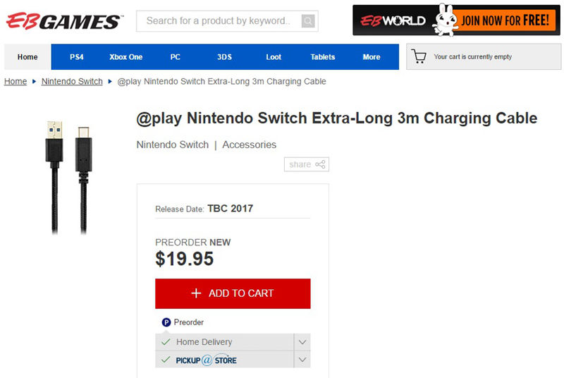Screen dimensions: 564x378
Task: Open the Nintendo Switch breadcrumb link
Action: [x=72, y=81]
